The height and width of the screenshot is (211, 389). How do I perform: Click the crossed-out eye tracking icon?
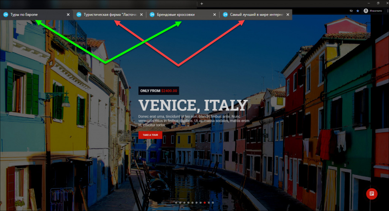pyautogui.click(x=351, y=11)
